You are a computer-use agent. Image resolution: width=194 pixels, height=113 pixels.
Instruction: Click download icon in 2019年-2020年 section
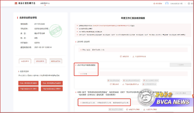tap(133, 56)
